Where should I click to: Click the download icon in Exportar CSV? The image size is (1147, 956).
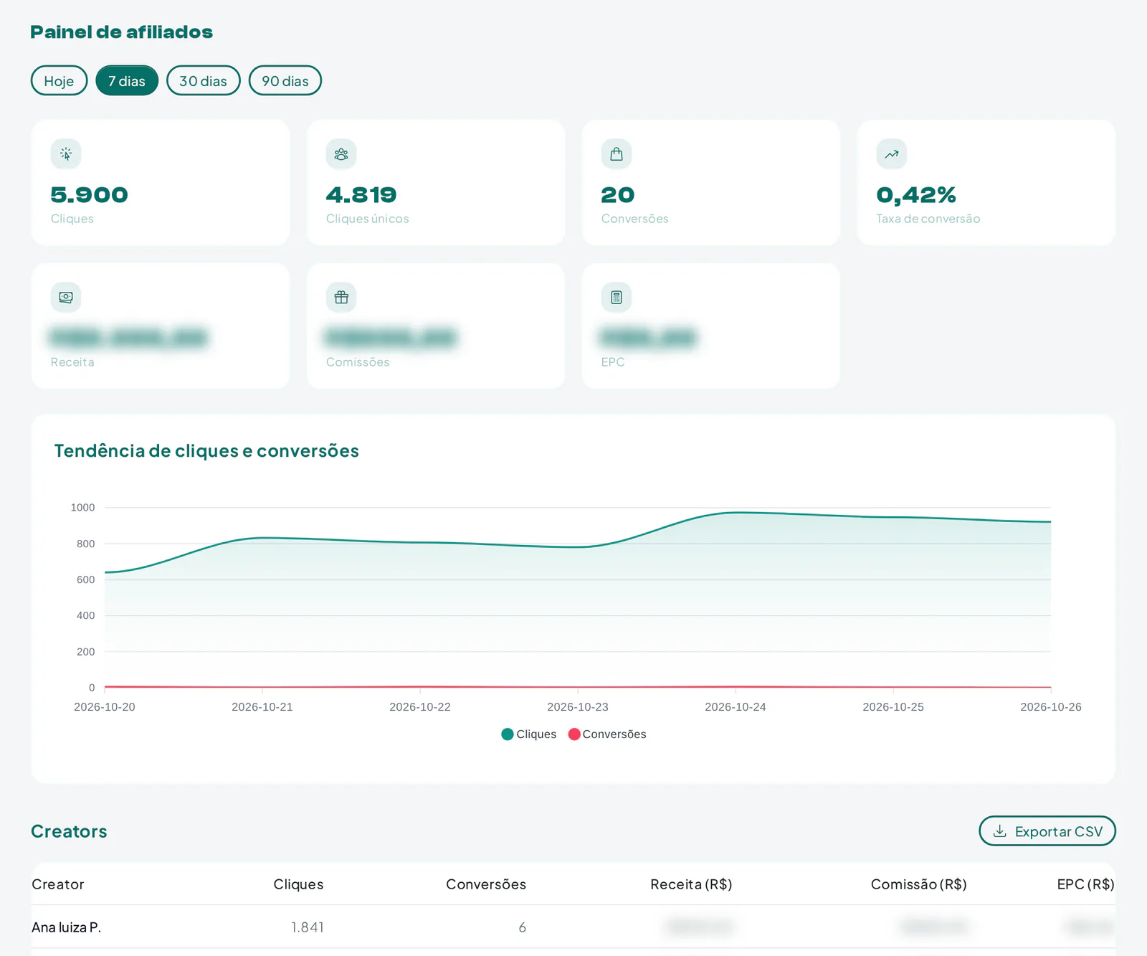coord(1000,831)
